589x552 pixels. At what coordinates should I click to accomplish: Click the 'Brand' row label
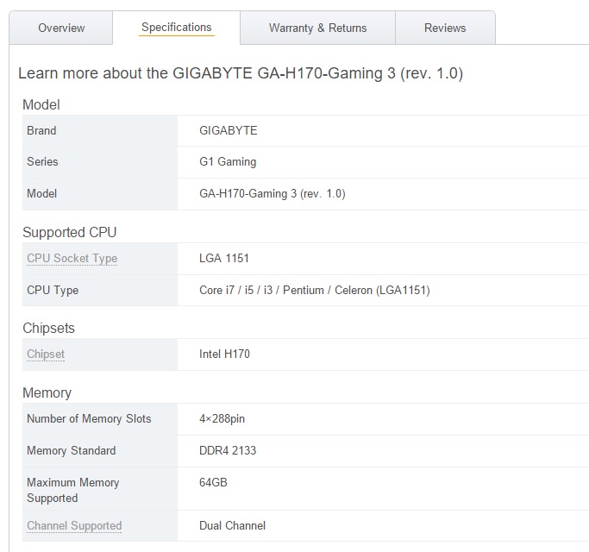coord(41,131)
